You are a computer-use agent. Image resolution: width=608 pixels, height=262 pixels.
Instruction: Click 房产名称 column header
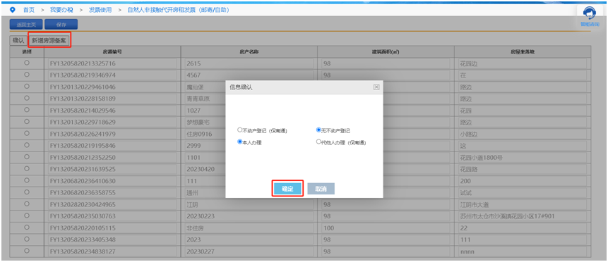[x=249, y=52]
